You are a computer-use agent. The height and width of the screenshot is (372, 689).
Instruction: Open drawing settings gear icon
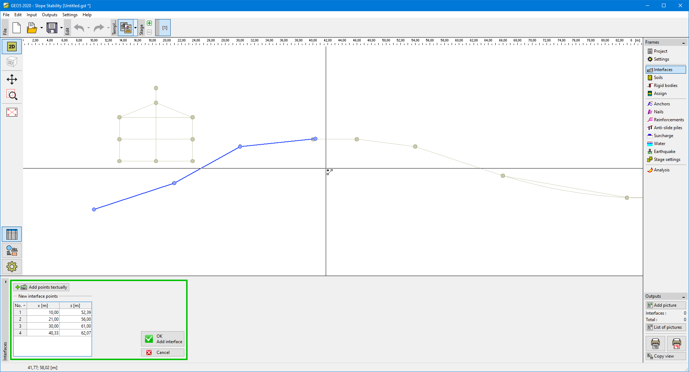12,267
